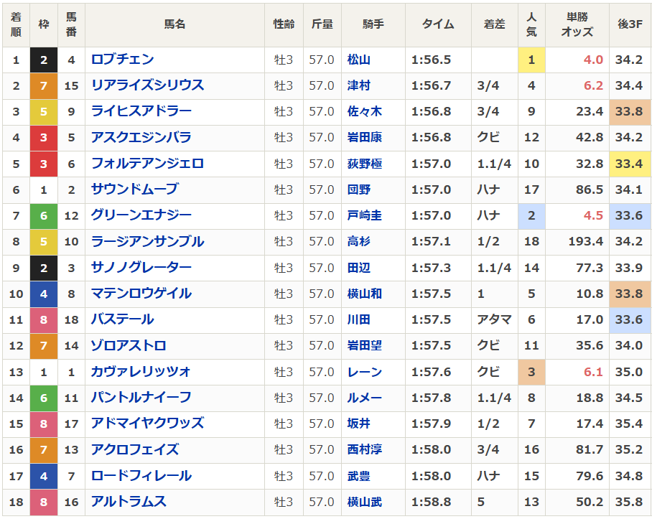Open horse page for ラージアンサンブル
The width and height of the screenshot is (652, 519).
[x=148, y=241]
